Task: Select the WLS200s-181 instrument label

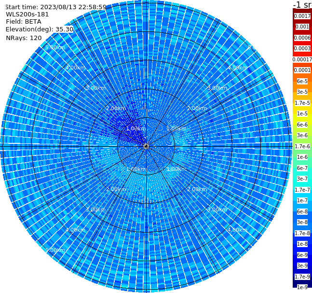Action: pos(27,14)
